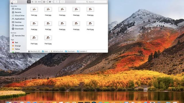Click the Share toolbar button
184x103 pixels.
[57, 2]
